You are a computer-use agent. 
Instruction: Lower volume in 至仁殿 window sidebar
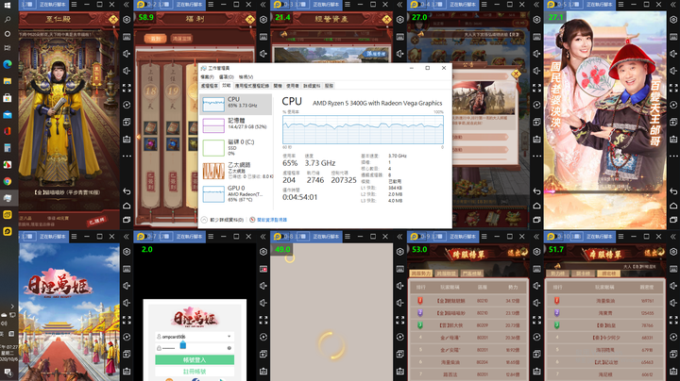pyautogui.click(x=127, y=71)
